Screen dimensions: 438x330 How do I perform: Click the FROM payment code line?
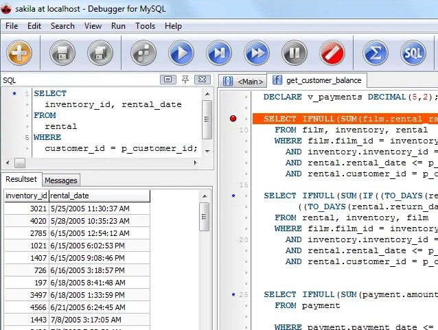(308, 305)
